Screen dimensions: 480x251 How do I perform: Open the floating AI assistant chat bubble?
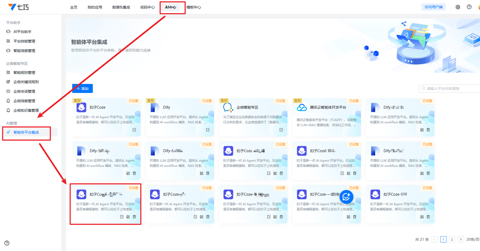pyautogui.click(x=346, y=197)
